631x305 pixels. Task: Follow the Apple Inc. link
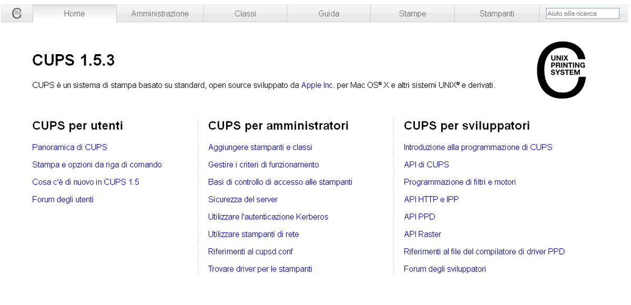click(318, 85)
